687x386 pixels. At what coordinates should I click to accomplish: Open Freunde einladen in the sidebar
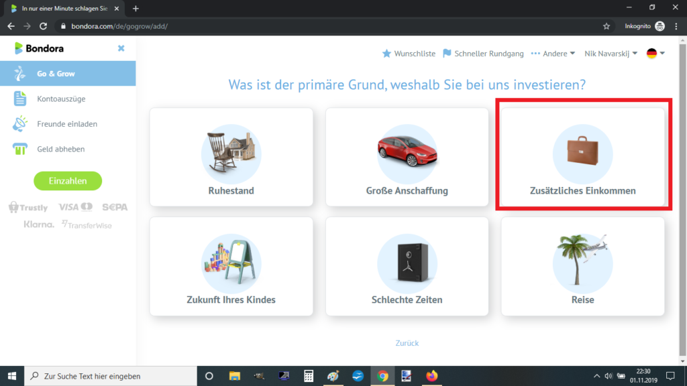tap(68, 124)
